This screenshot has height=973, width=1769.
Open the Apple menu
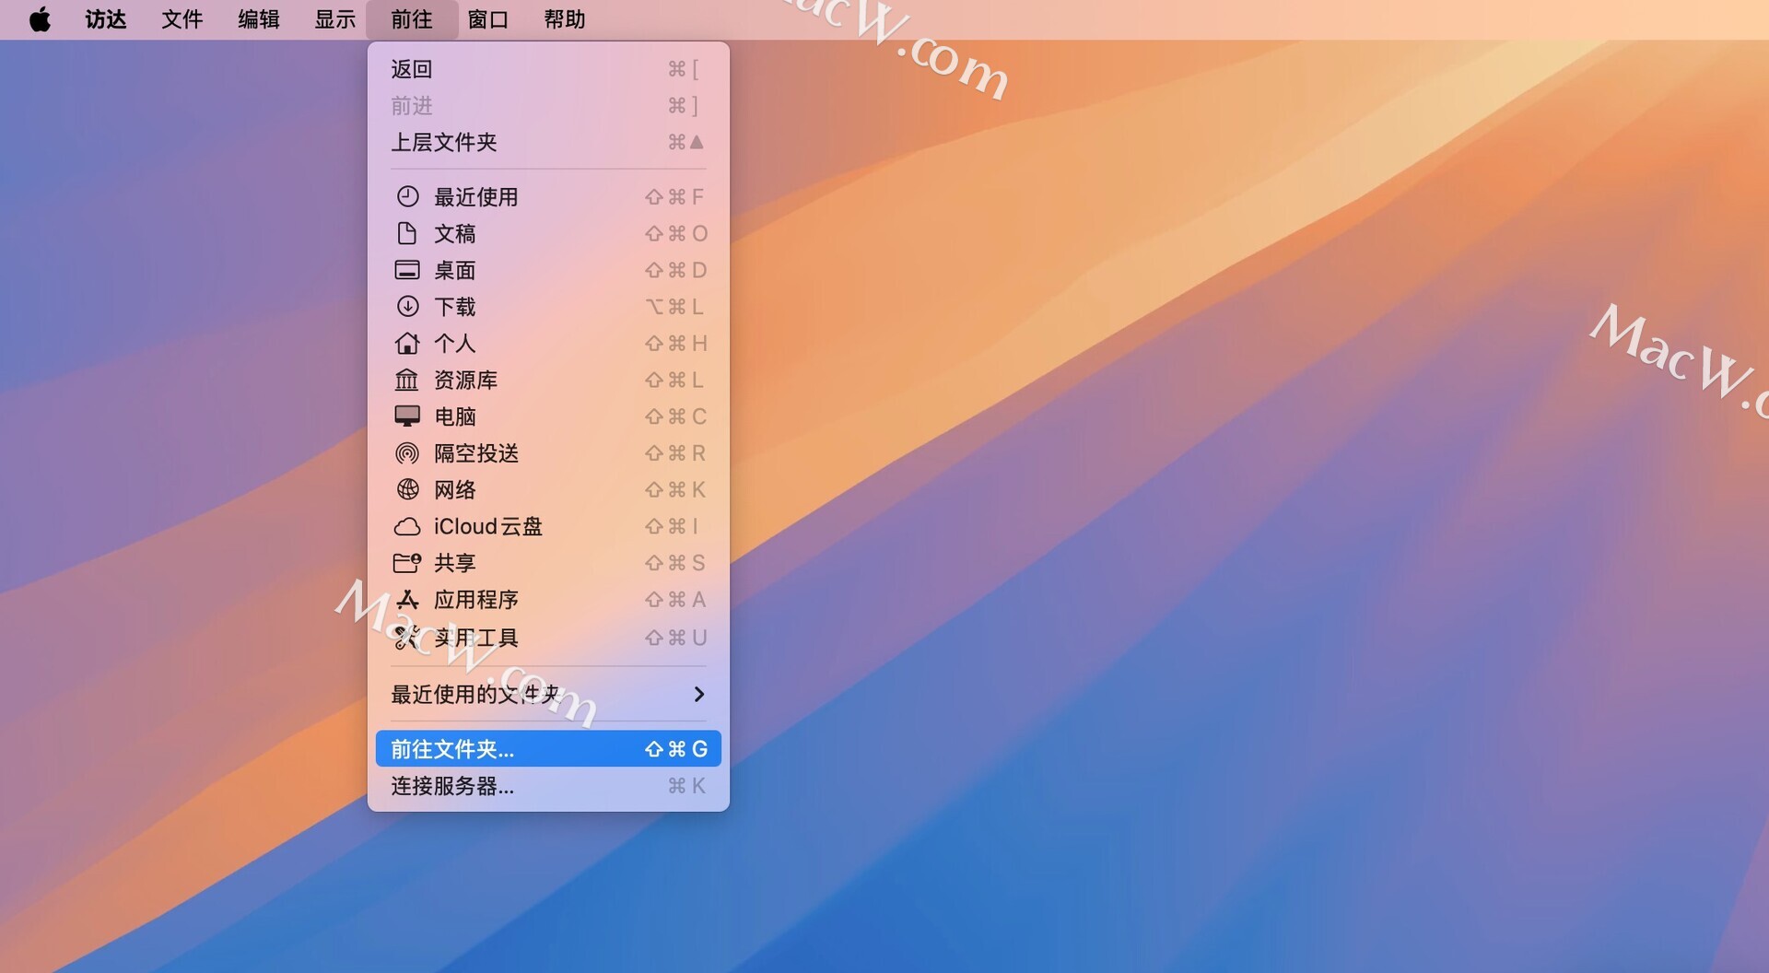coord(40,19)
